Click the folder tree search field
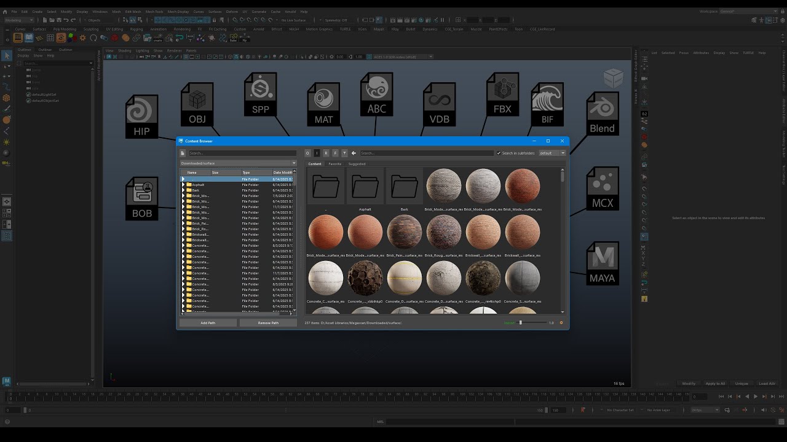 click(242, 153)
